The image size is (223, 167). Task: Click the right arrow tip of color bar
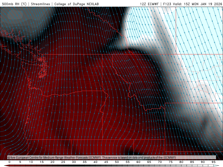[x=218, y=165]
